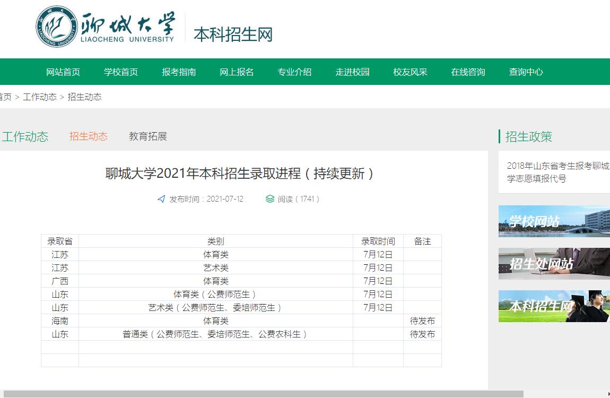This screenshot has width=610, height=398.
Task: Go to 查询中心 menu item
Action: (526, 72)
